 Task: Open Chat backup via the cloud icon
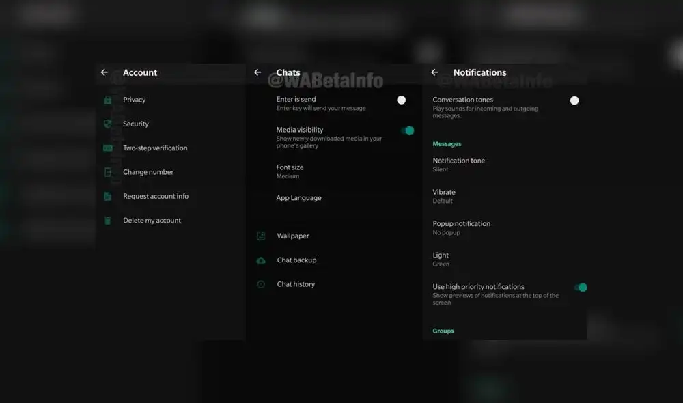coord(261,260)
